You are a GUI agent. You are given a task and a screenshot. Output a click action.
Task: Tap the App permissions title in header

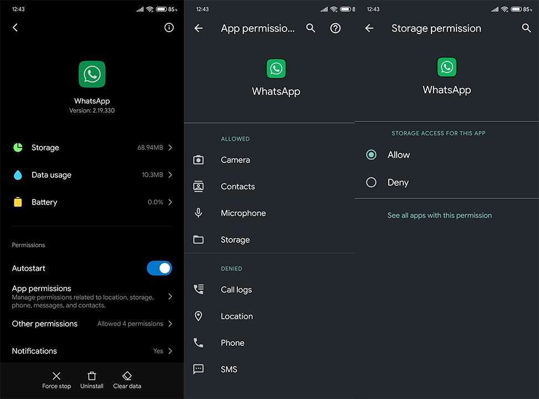click(x=257, y=28)
